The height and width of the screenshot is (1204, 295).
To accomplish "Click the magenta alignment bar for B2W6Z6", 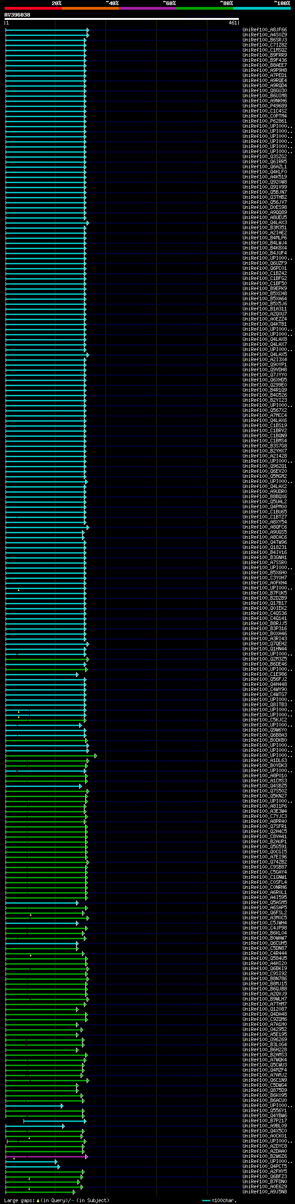I will coord(47,1157).
